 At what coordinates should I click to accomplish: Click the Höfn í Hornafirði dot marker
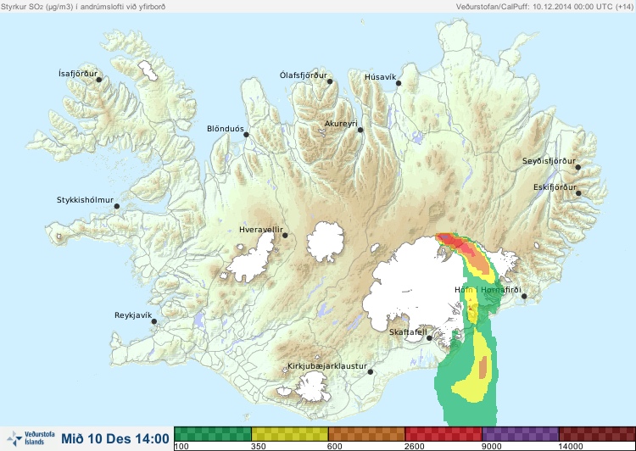pyautogui.click(x=524, y=297)
